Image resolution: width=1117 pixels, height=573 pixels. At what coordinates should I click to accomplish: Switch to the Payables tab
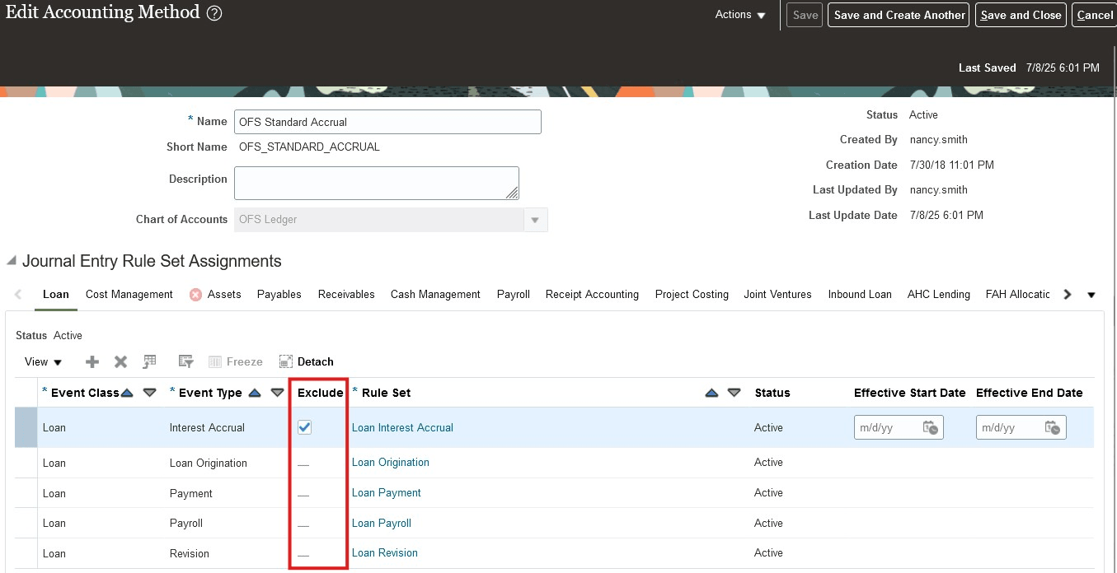(x=279, y=294)
